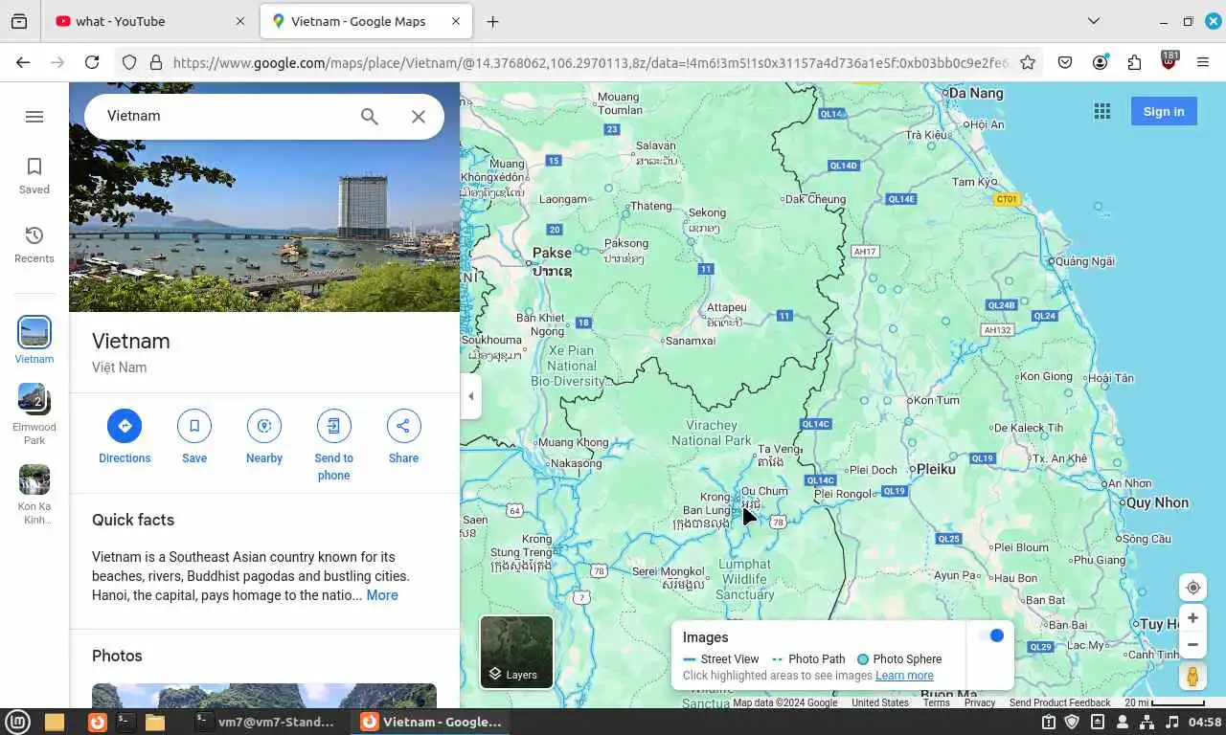Screen dimensions: 1226x735
Task: Click the Pleiku city label on map
Action: pos(936,469)
